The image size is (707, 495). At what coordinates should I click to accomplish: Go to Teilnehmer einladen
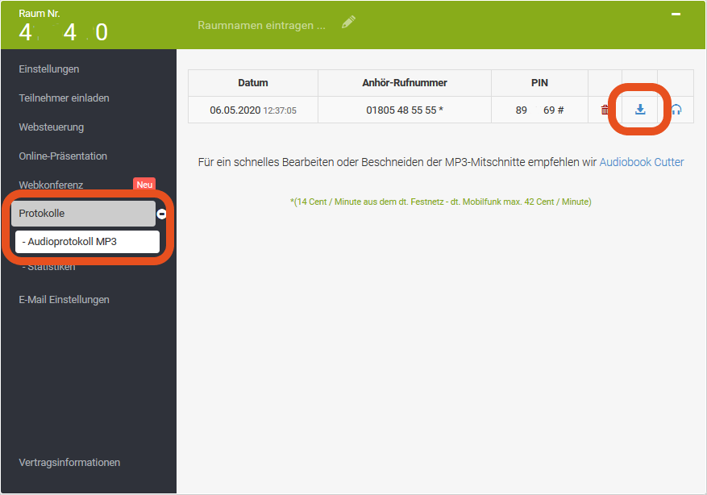[x=64, y=98]
